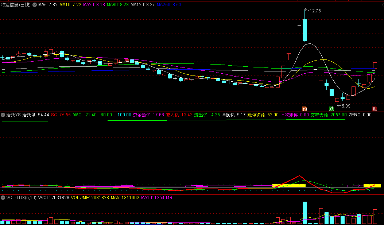Select the MA120: 8.37 label

point(143,5)
